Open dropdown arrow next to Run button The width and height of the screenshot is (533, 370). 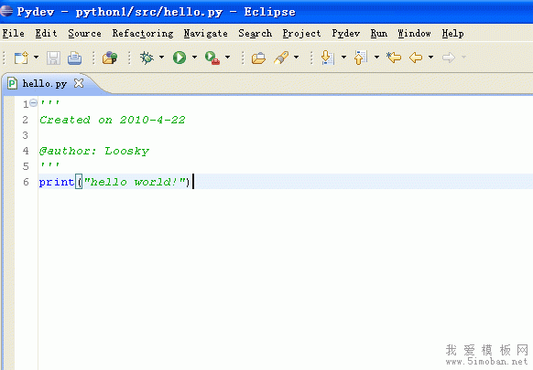click(x=194, y=57)
